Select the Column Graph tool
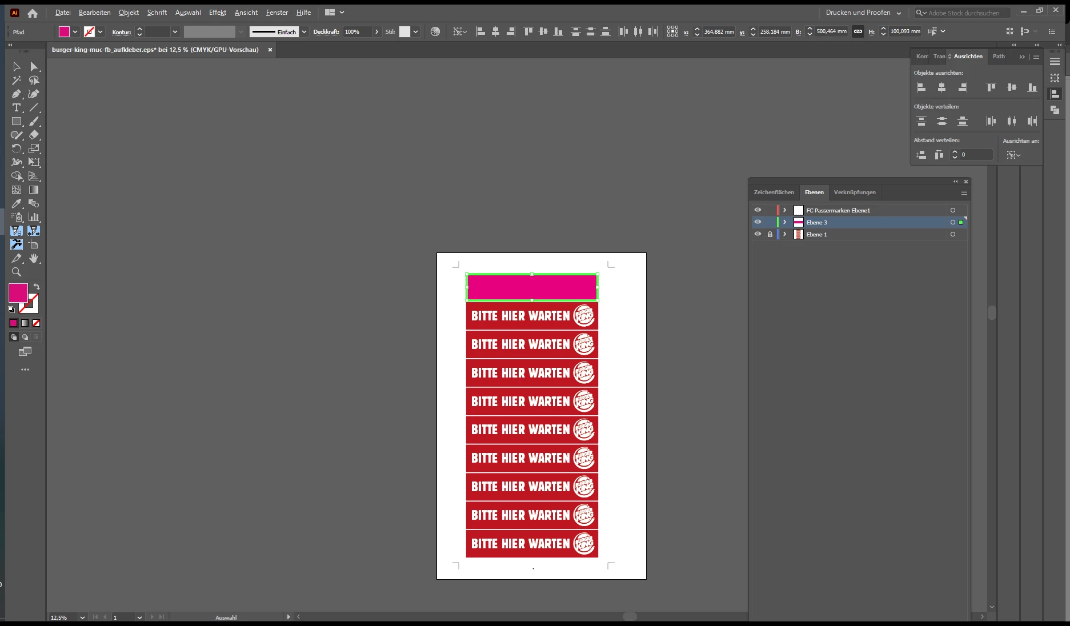Image resolution: width=1070 pixels, height=626 pixels. click(x=34, y=217)
